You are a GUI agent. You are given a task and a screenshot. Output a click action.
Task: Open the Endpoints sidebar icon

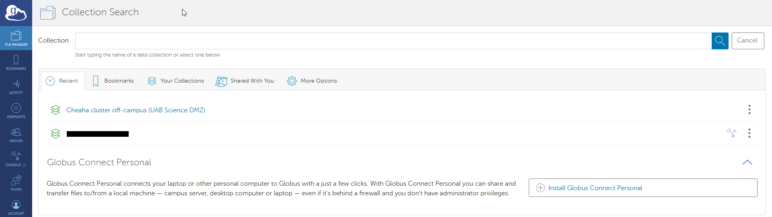click(16, 110)
